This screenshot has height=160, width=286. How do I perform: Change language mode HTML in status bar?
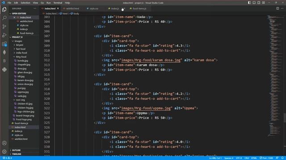pyautogui.click(x=254, y=158)
